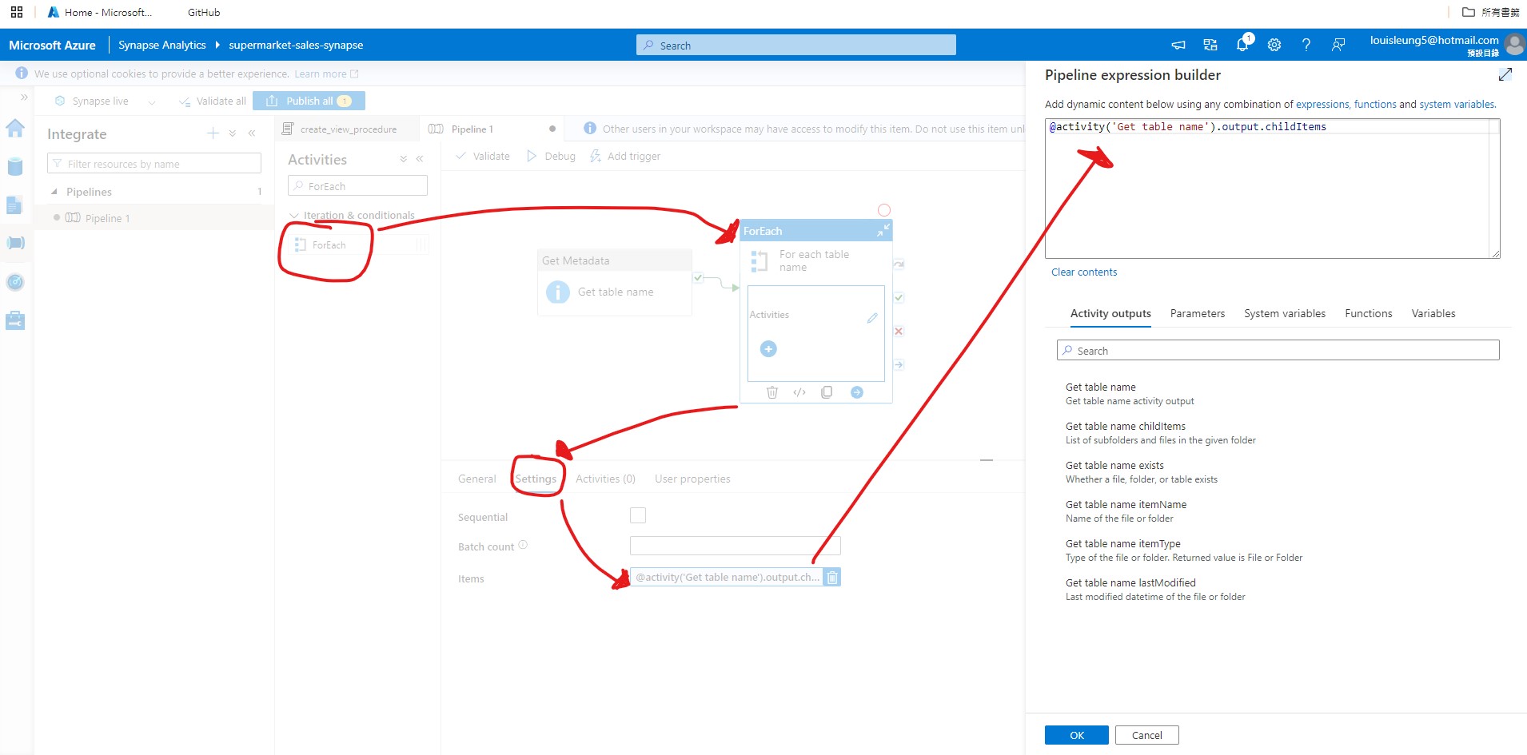Open the Manage hub icon
The width and height of the screenshot is (1527, 755).
tap(15, 320)
